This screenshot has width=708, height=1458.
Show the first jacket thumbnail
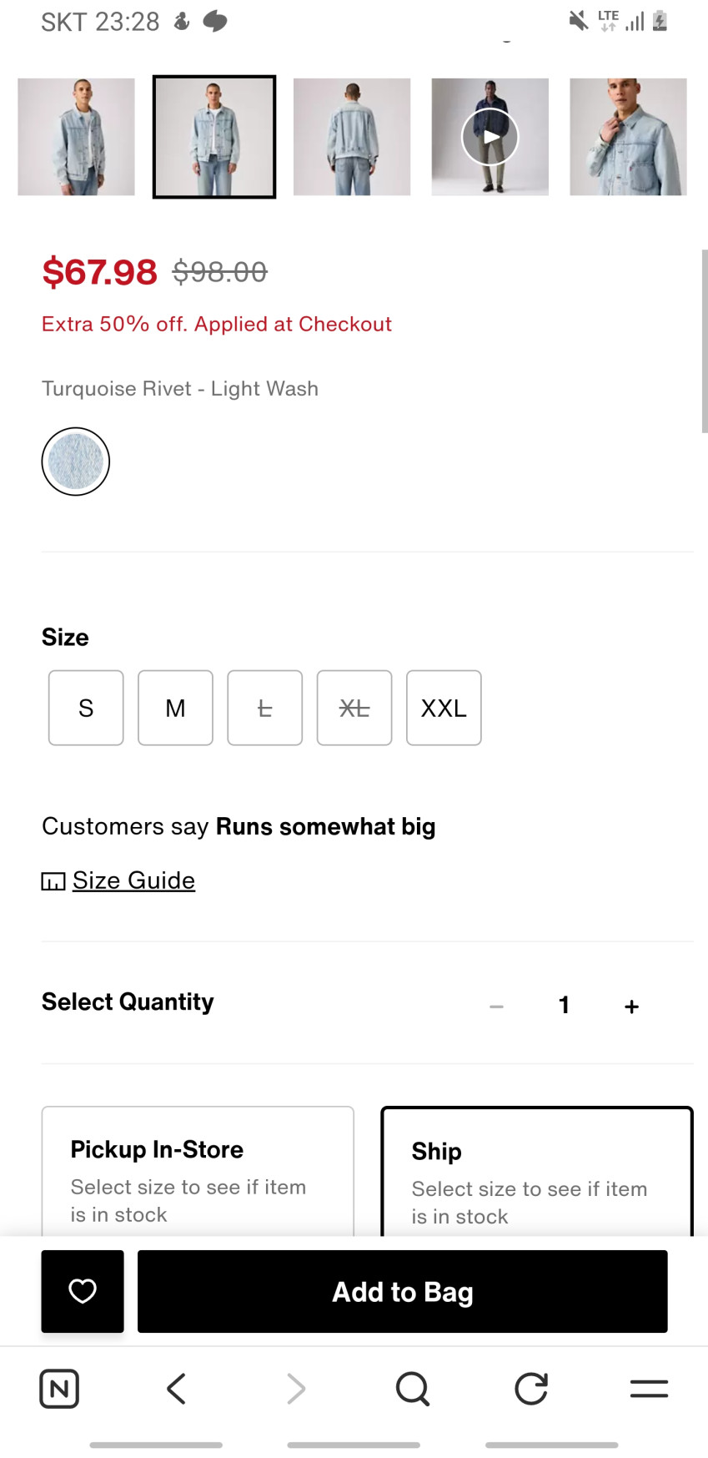tap(76, 137)
